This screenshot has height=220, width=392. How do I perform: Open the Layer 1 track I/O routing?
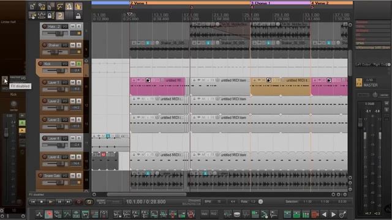coord(65,82)
